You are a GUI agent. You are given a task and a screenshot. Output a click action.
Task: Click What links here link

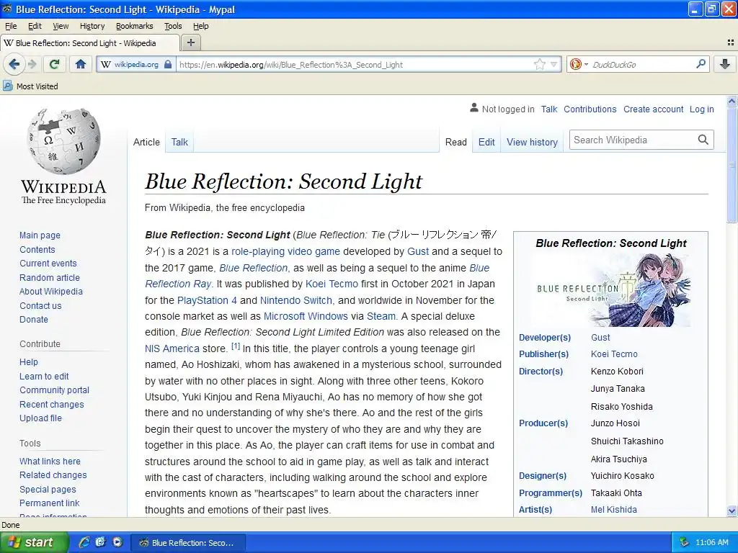(50, 462)
